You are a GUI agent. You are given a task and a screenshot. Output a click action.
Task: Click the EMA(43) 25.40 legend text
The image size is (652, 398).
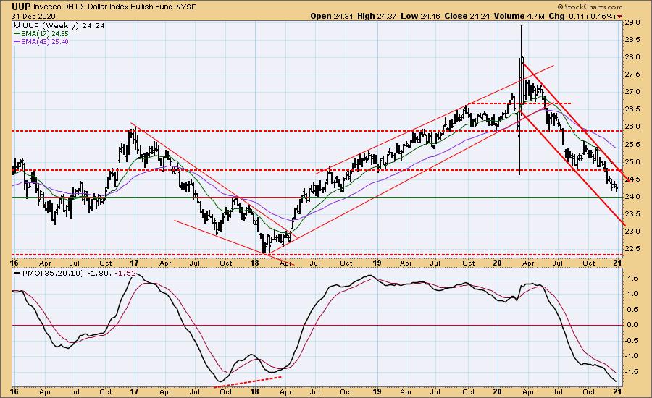(45, 42)
